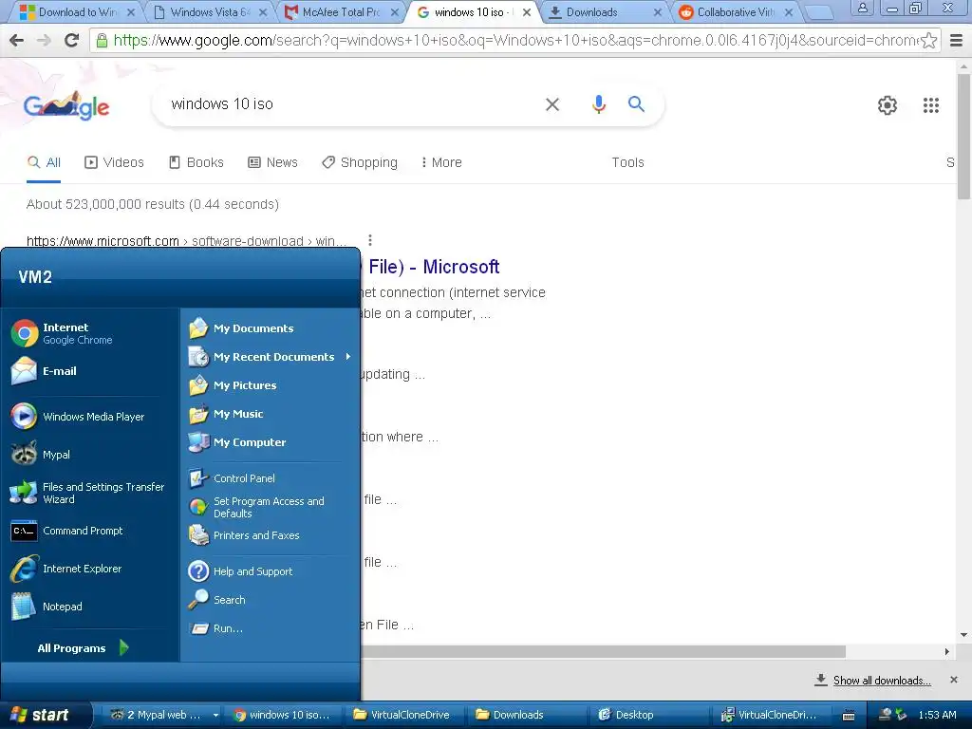Screen dimensions: 972x729
Task: Click into the Google search field
Action: [353, 104]
